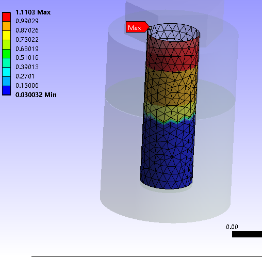262x257 pixels.
Task: Select the dark blue legend band
Action: click(6, 90)
